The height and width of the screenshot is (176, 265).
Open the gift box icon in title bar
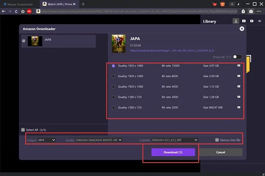pos(222,4)
